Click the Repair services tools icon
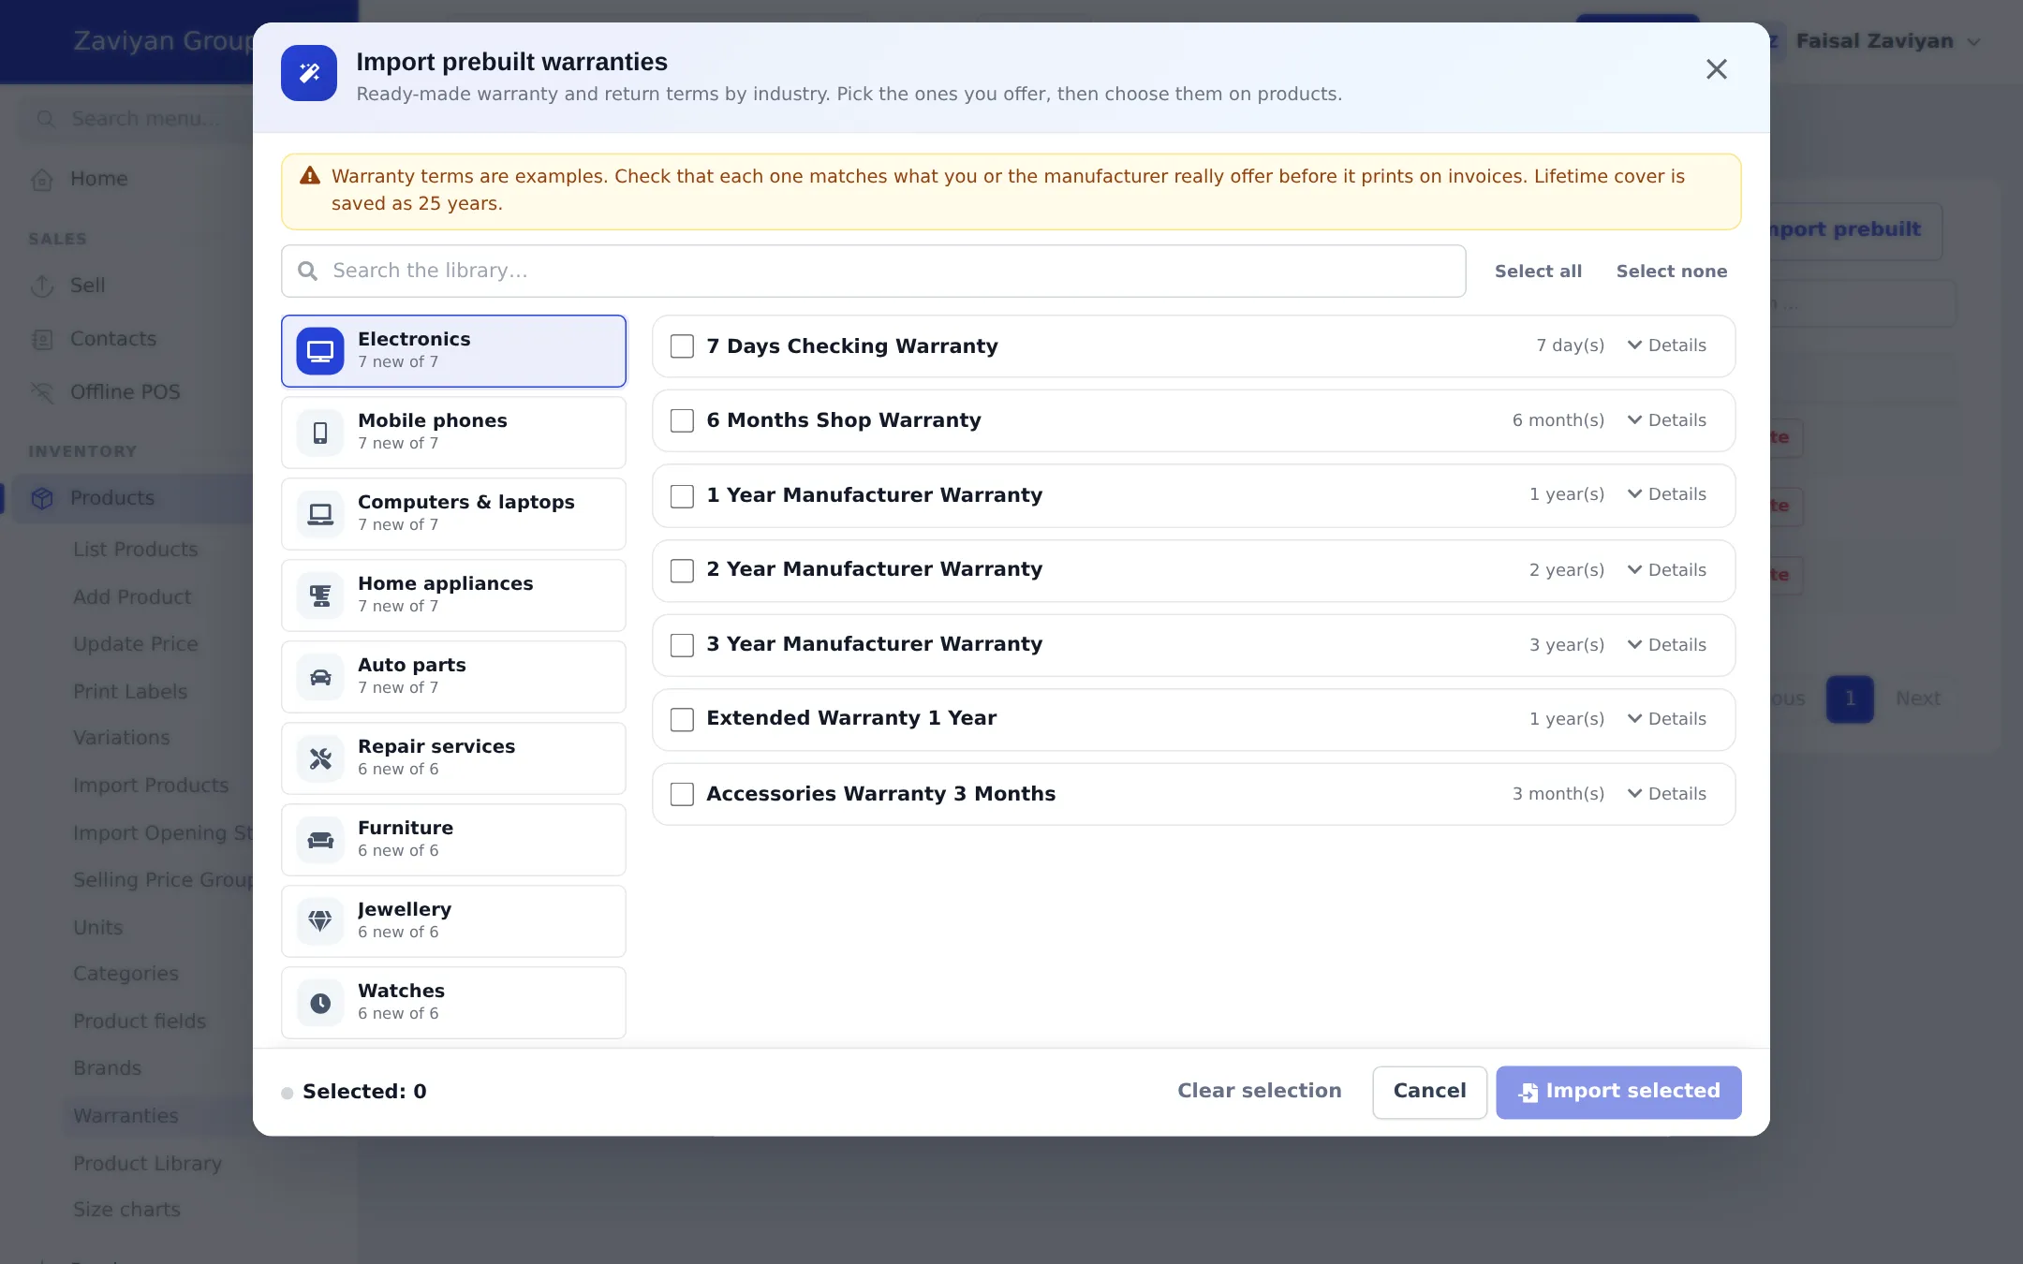Screen dimensions: 2023x1264 click(x=320, y=758)
